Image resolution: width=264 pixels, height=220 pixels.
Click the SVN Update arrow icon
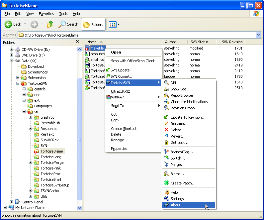pos(108,70)
